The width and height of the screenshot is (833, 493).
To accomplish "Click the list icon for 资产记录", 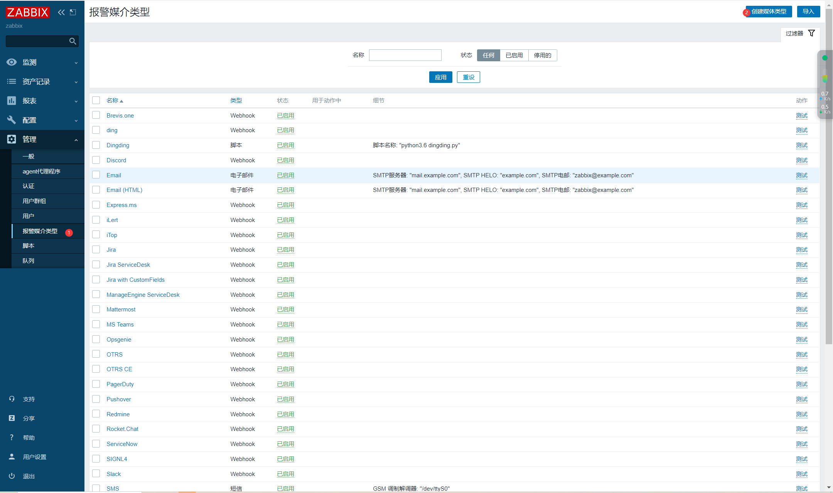I will (x=12, y=81).
